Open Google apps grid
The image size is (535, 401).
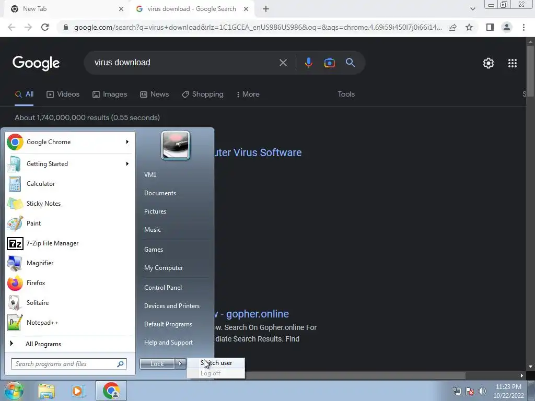click(513, 63)
